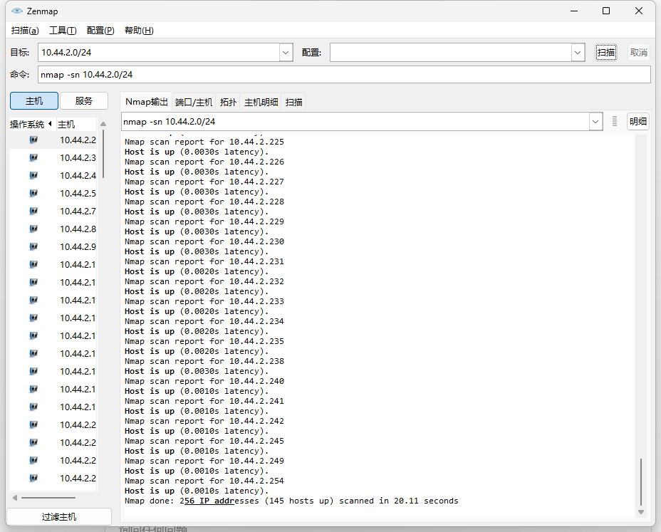Click the Zenmap eye icon in title bar

tap(17, 11)
